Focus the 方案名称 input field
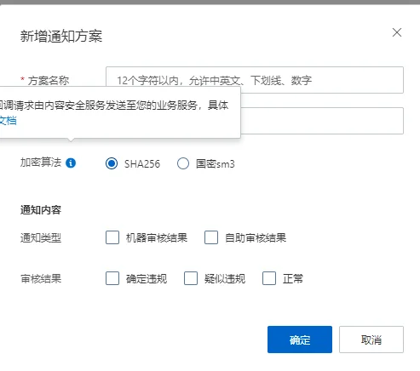This screenshot has width=420, height=371. pyautogui.click(x=255, y=80)
